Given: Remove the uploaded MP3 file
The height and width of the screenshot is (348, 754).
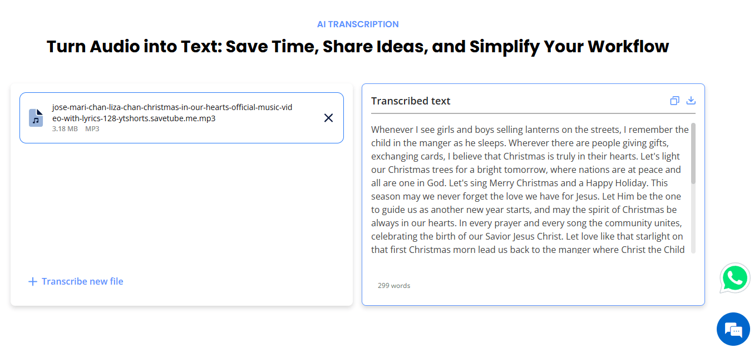Looking at the screenshot, I should pyautogui.click(x=328, y=118).
